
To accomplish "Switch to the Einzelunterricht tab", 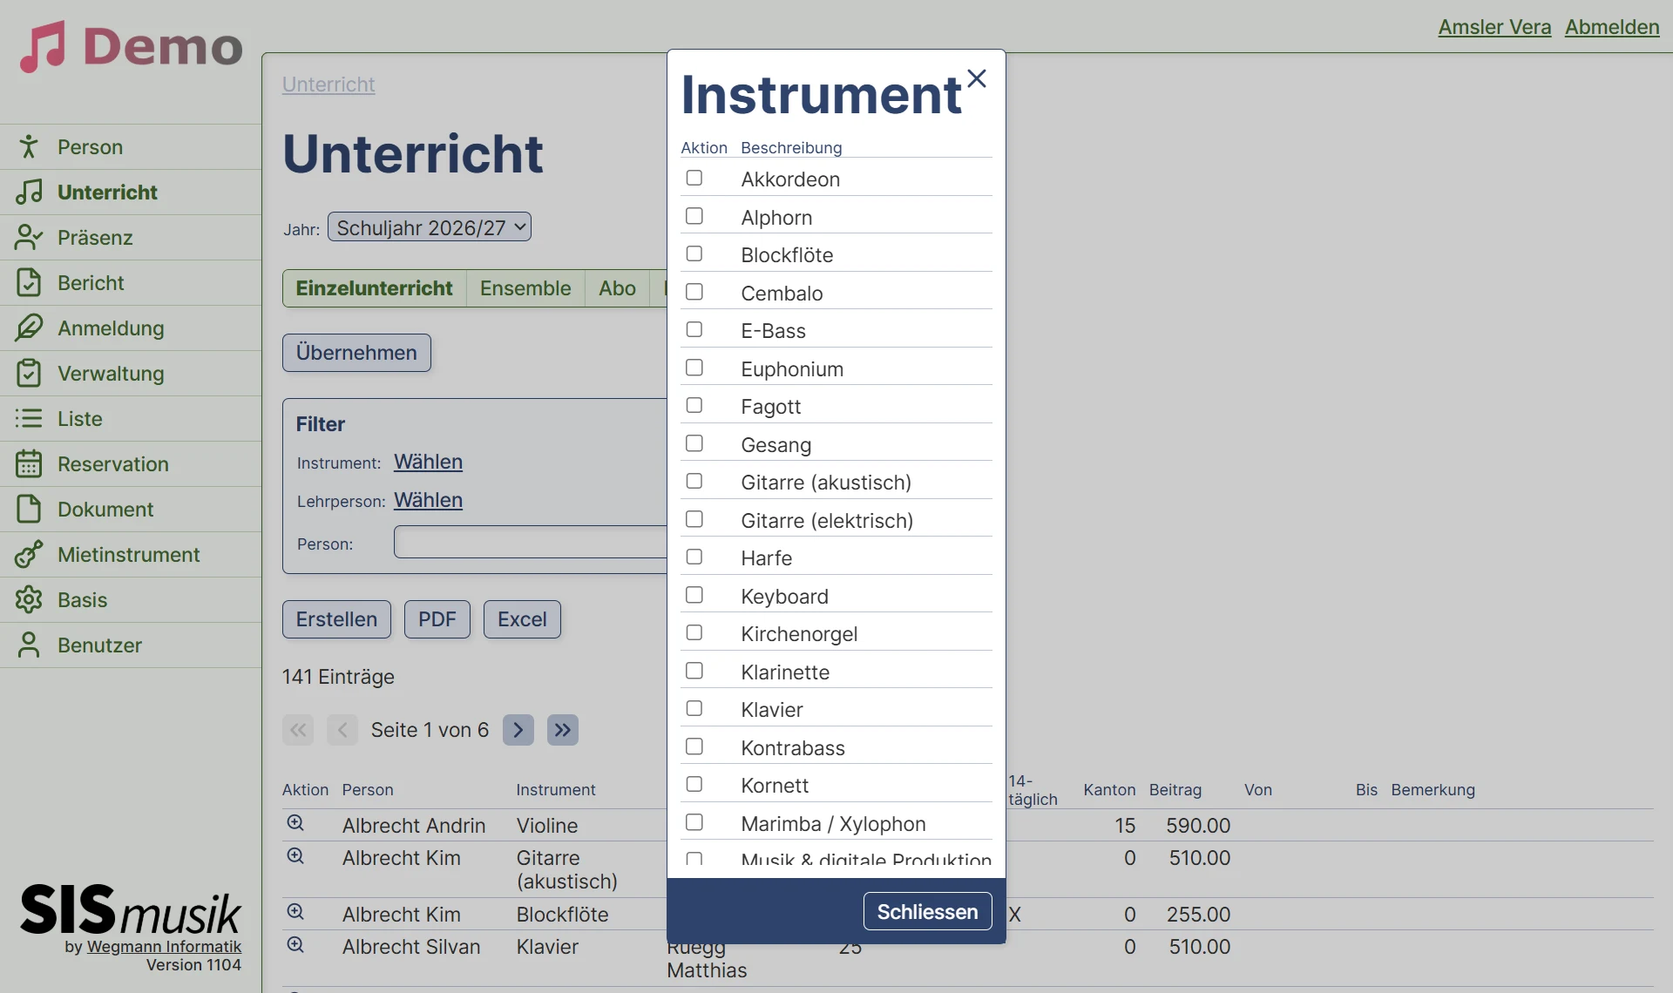I will click(375, 288).
